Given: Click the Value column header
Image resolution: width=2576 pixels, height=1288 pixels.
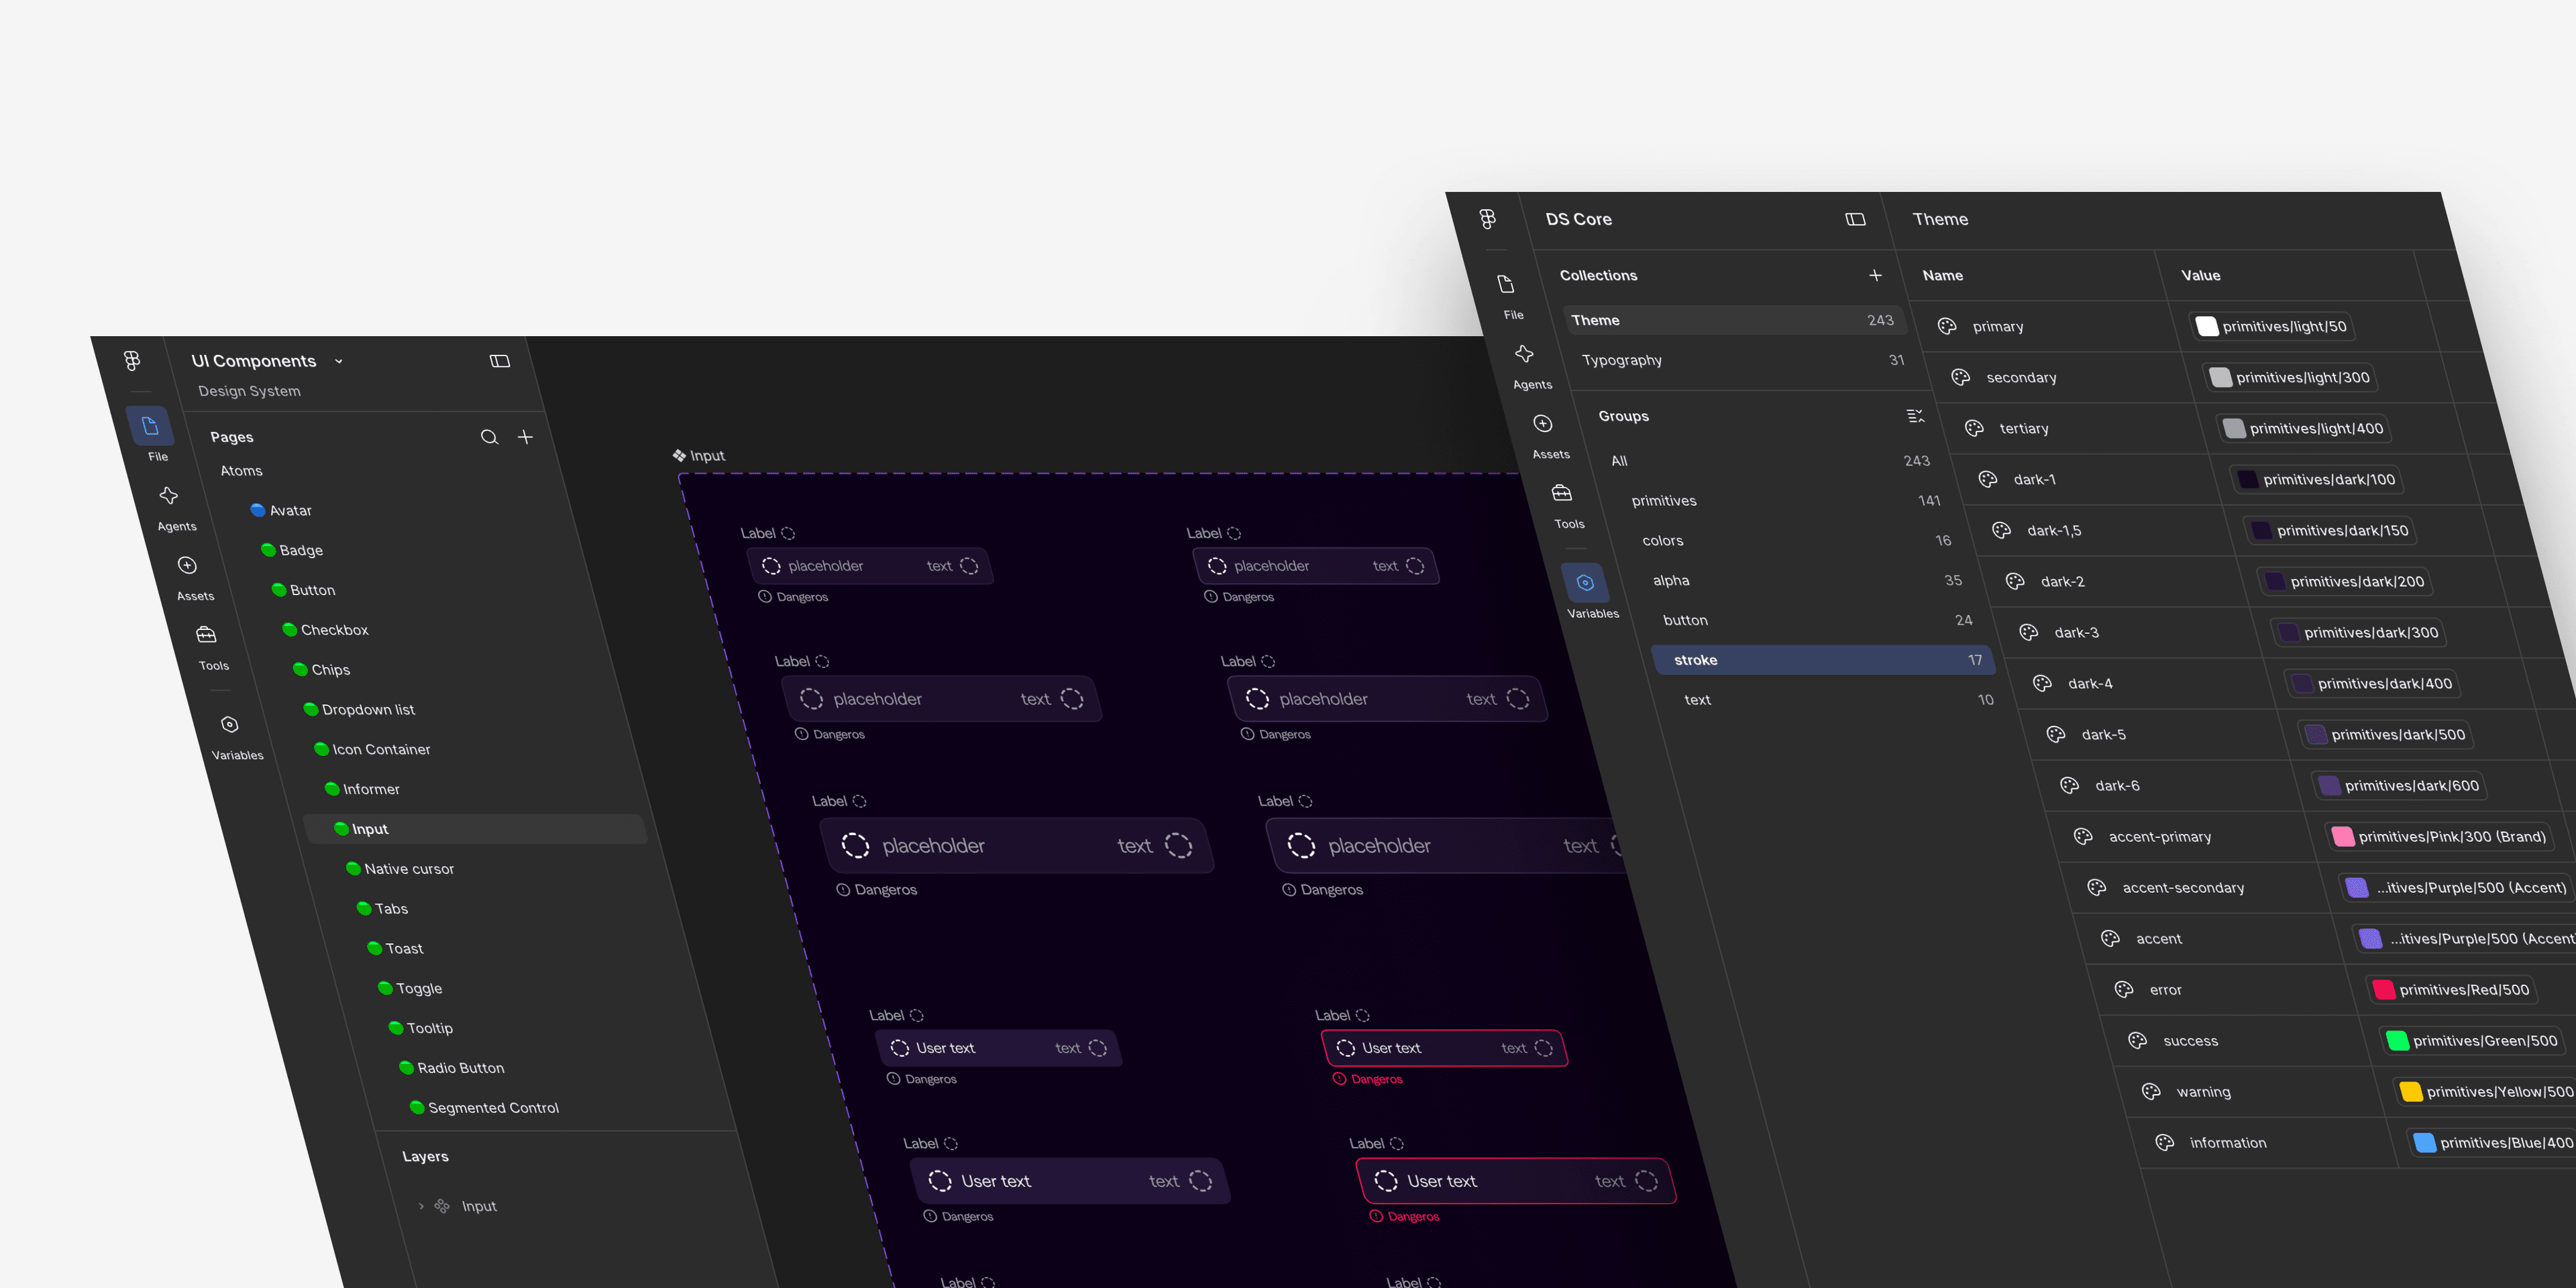Looking at the screenshot, I should point(2200,275).
